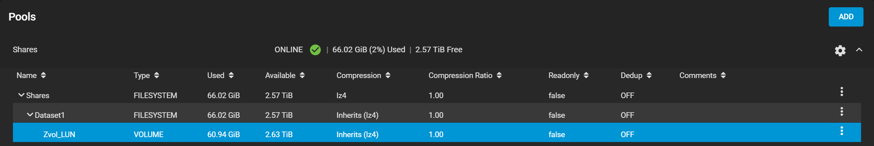This screenshot has width=874, height=146.
Task: Collapse the Shares root dataset tree
Action: pyautogui.click(x=21, y=95)
